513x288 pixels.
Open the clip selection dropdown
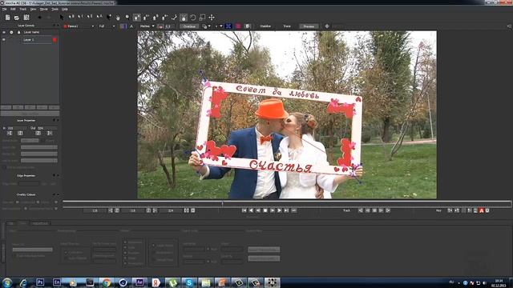[x=79, y=26]
